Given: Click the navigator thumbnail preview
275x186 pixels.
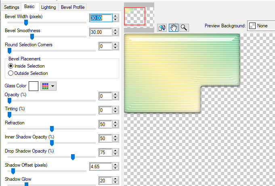Looking at the screenshot, I should (x=134, y=16).
